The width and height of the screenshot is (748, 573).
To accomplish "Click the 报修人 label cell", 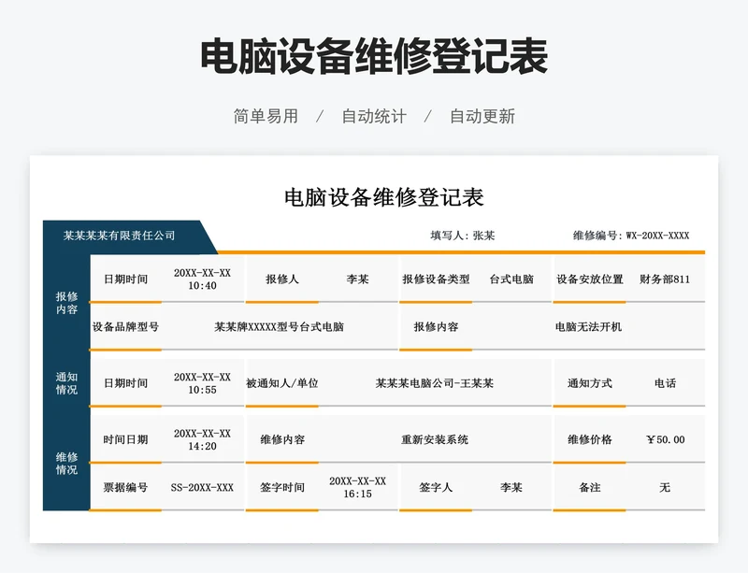I will (x=282, y=279).
